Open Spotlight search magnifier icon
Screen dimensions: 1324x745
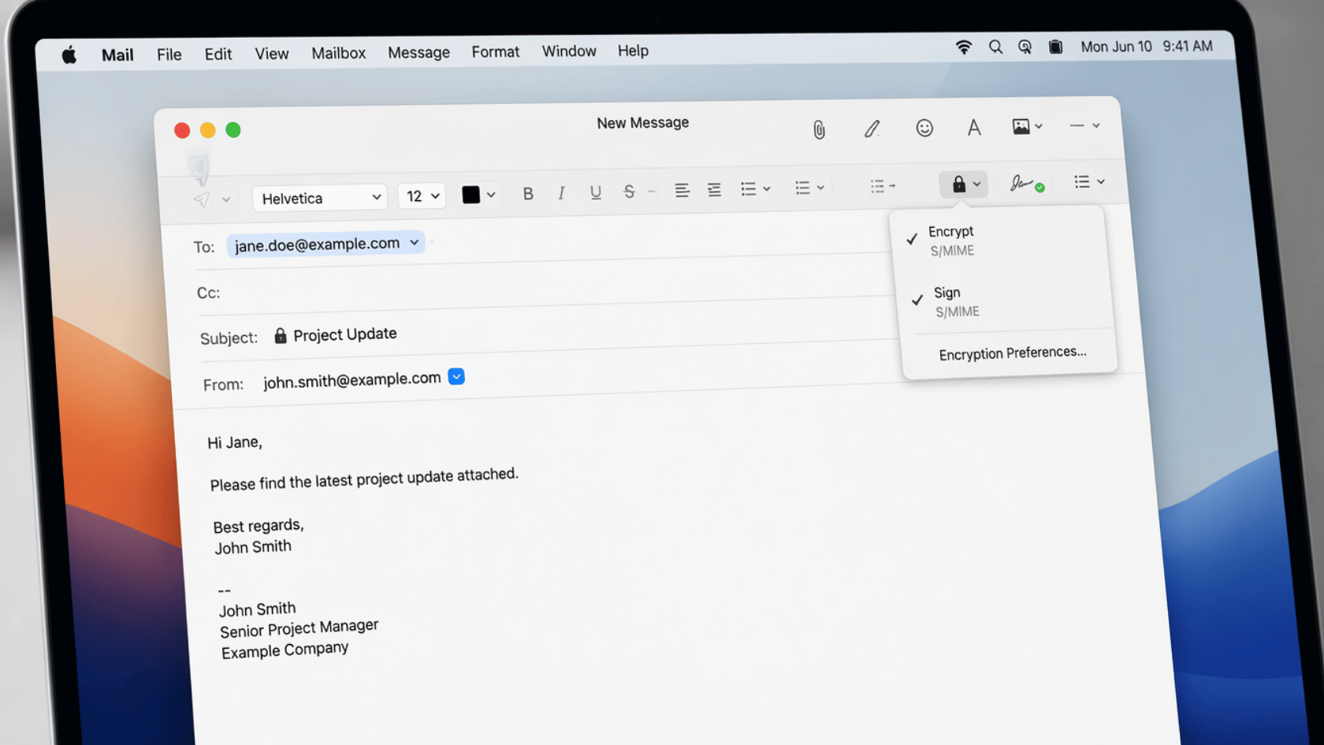(x=995, y=47)
